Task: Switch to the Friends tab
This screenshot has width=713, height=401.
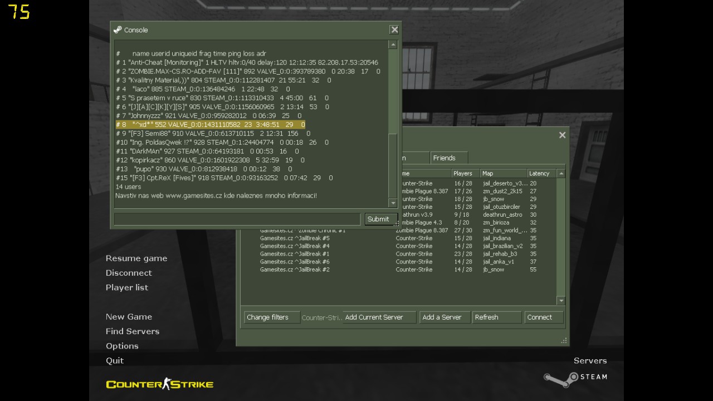Action: [x=449, y=158]
